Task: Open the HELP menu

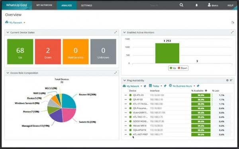Action: click(230, 5)
